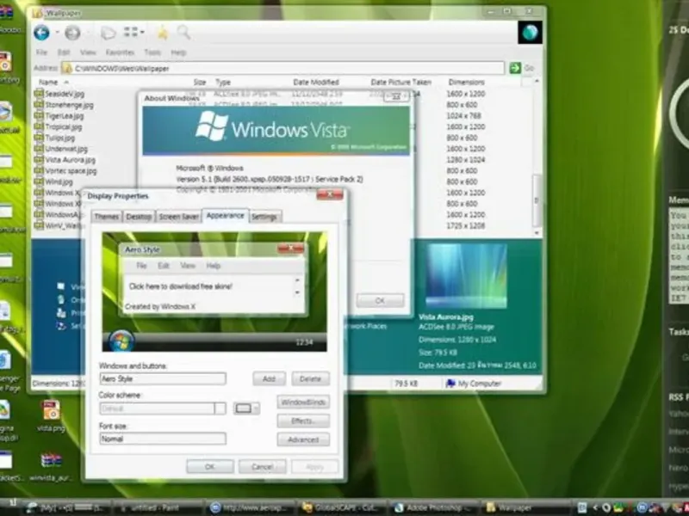The height and width of the screenshot is (516, 689).
Task: Select the Vista Aurora.jpg file icon
Action: pos(39,159)
